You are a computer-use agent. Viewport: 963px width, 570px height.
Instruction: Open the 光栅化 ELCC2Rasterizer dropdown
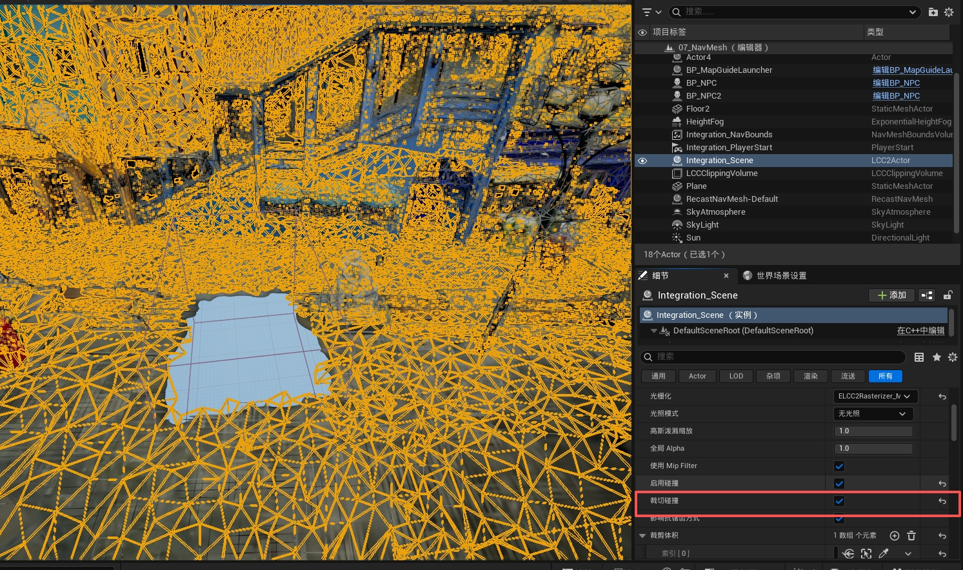click(875, 397)
